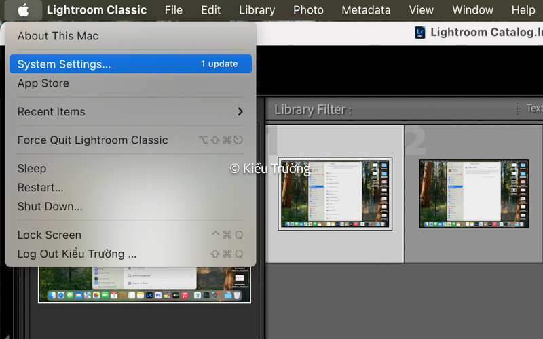Click the Lightroom catalog file icon in title bar
Image resolution: width=543 pixels, height=339 pixels.
click(420, 32)
